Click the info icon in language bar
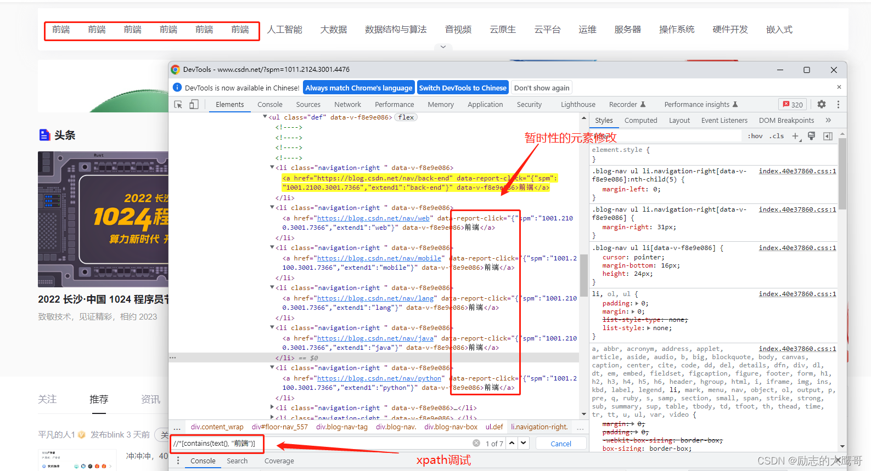This screenshot has width=871, height=471. [177, 87]
